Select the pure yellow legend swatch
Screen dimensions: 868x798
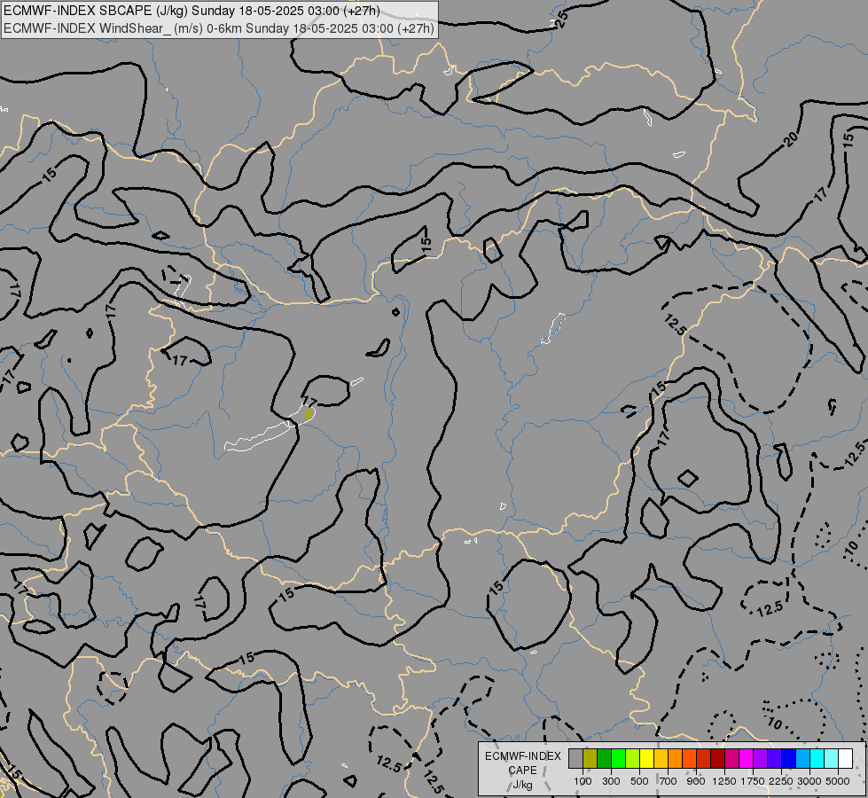pyautogui.click(x=646, y=759)
